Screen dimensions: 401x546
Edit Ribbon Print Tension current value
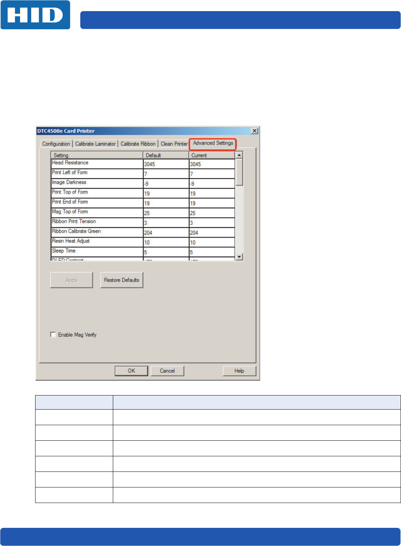click(x=212, y=223)
